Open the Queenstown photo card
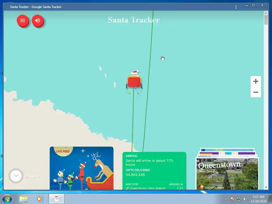272x204 pixels. pos(227,174)
